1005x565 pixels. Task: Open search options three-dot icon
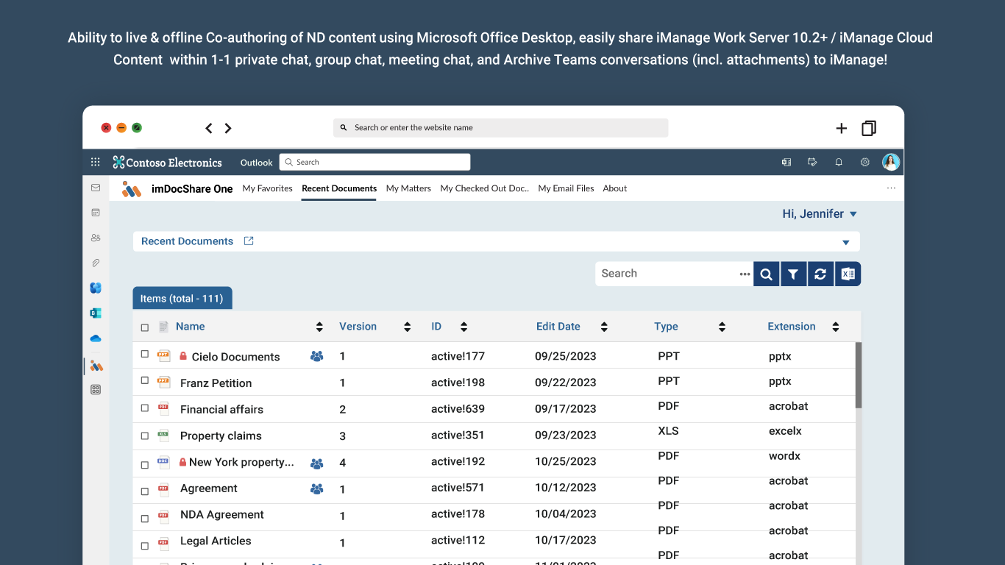pos(745,274)
